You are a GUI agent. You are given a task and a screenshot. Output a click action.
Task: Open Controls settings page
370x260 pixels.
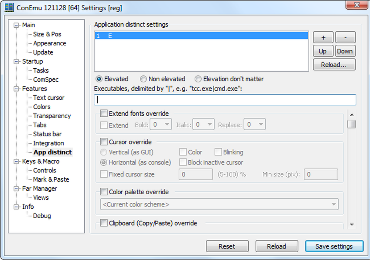click(x=44, y=171)
